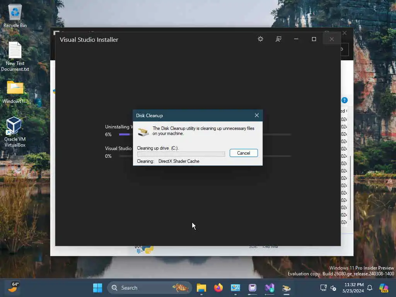The height and width of the screenshot is (297, 396).
Task: Open Firefox from the taskbar
Action: pyautogui.click(x=218, y=288)
